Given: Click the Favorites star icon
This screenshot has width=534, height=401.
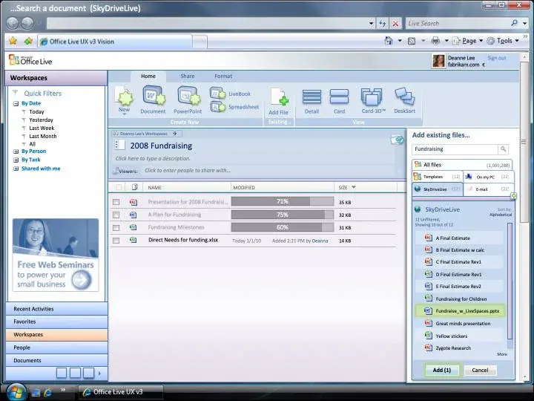Looking at the screenshot, I should (13, 42).
